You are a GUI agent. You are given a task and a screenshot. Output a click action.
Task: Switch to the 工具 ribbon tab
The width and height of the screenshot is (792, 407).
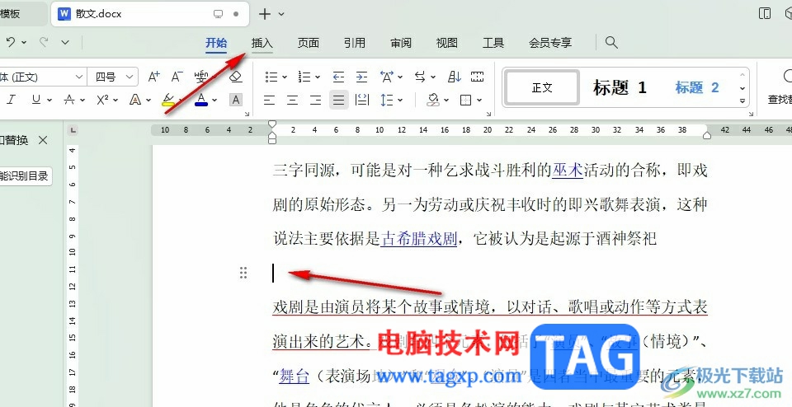(x=493, y=43)
